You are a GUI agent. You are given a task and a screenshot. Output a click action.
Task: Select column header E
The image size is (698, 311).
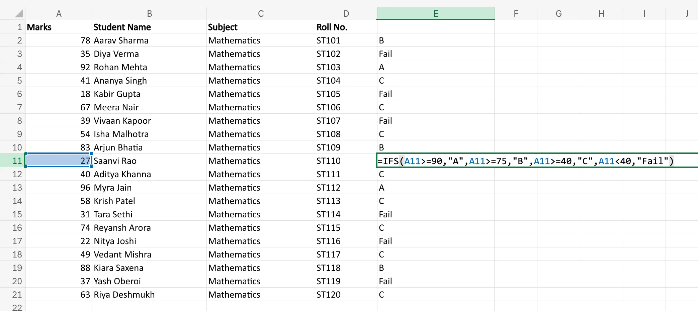tap(435, 13)
